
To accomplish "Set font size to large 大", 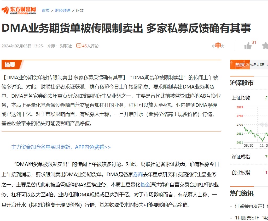I will tap(222, 46).
